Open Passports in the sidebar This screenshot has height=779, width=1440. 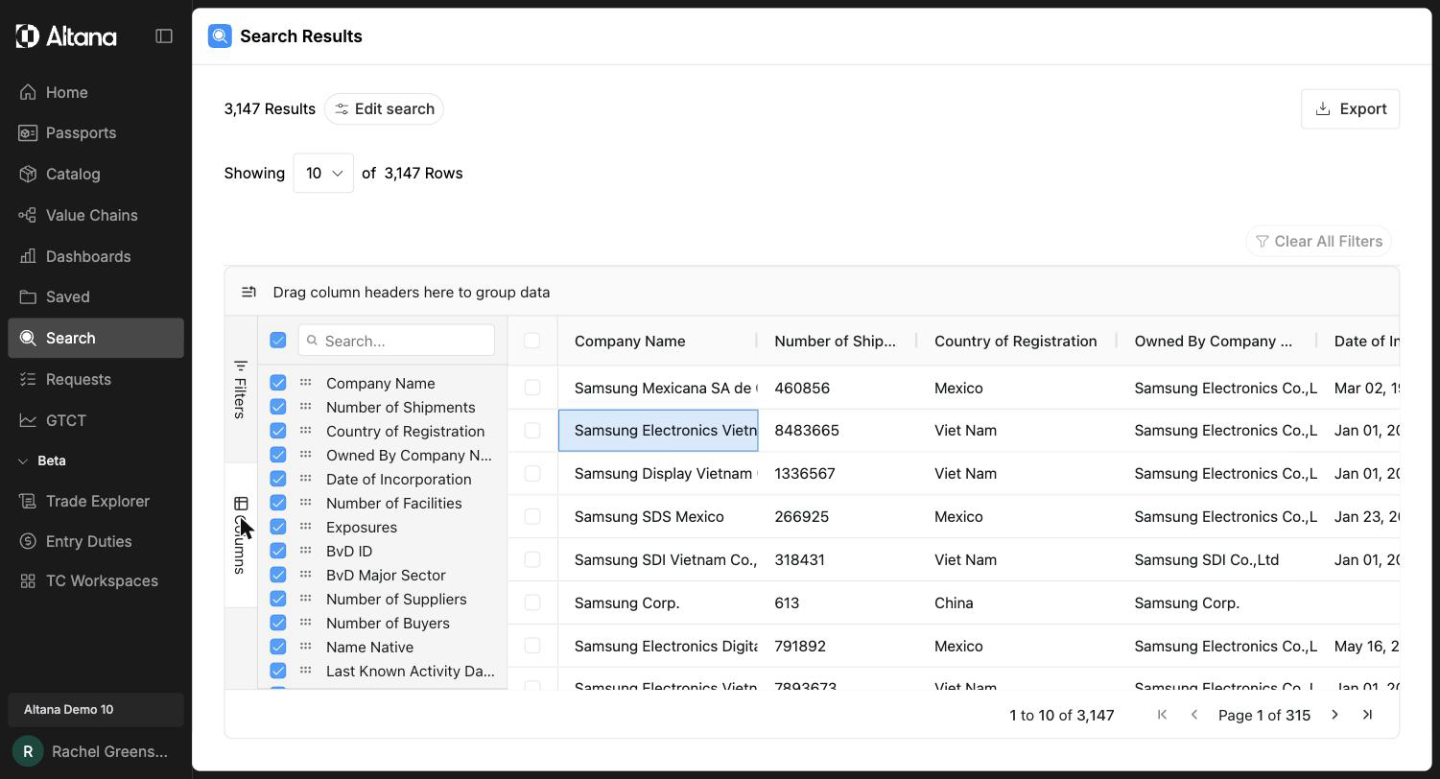(x=96, y=133)
